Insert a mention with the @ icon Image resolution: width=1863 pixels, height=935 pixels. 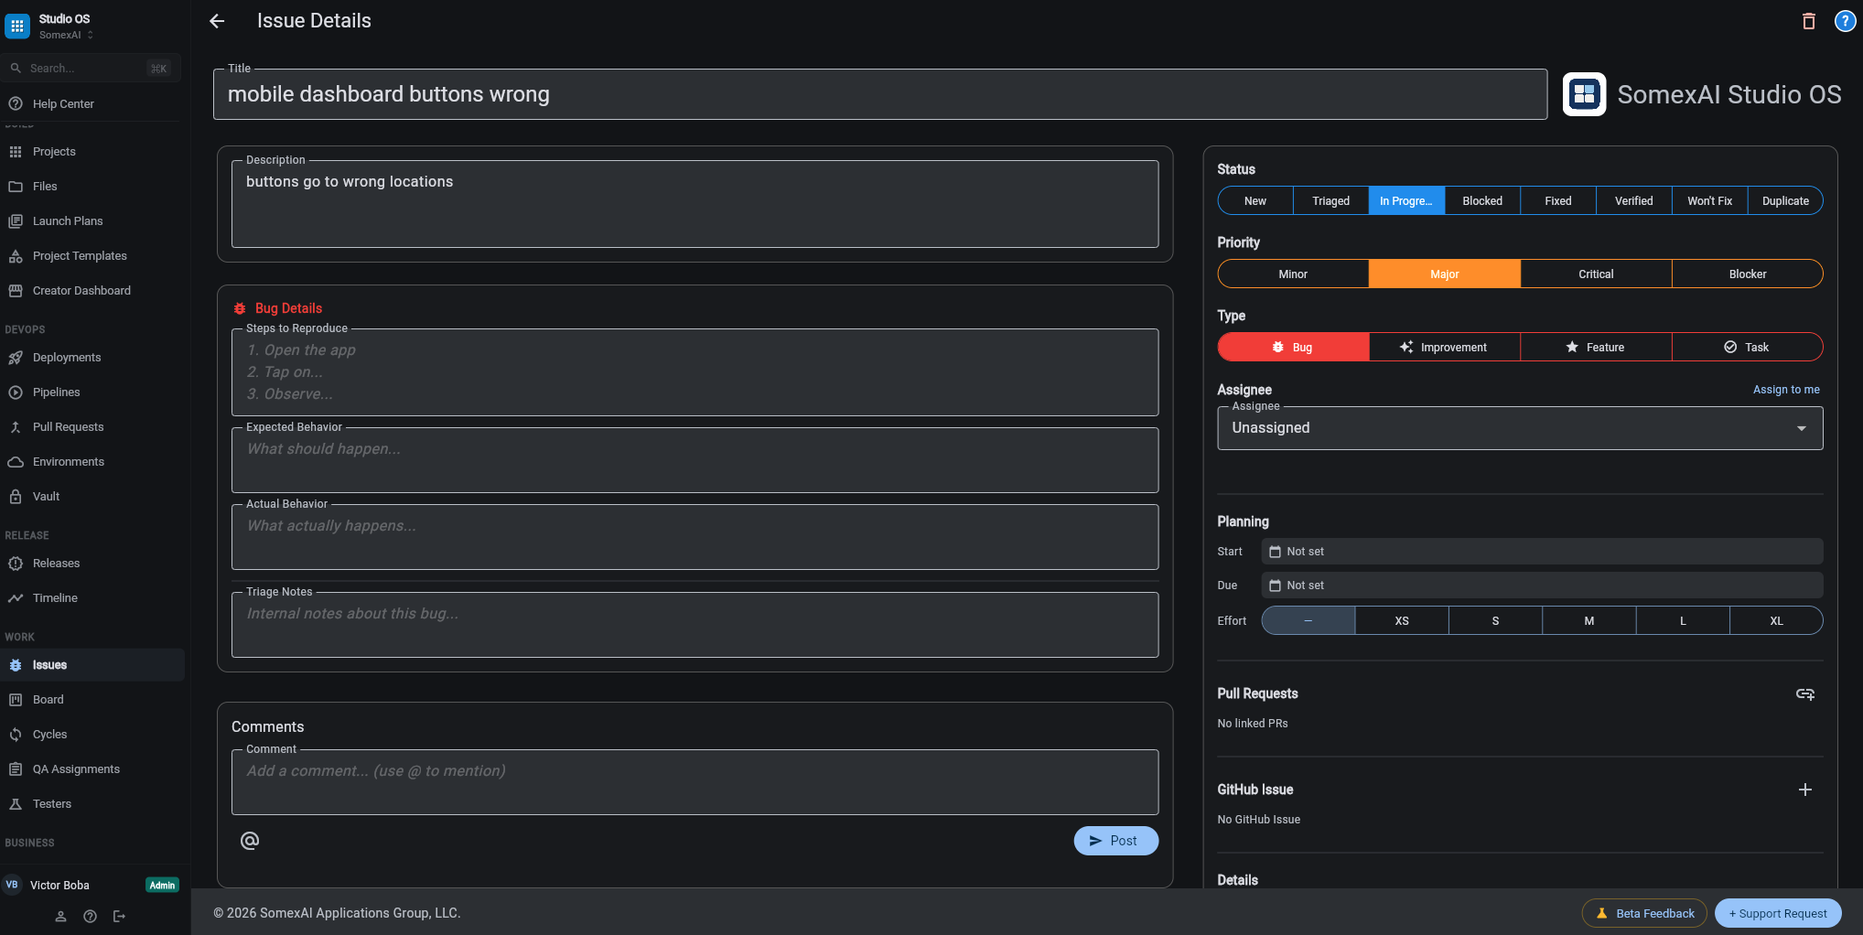249,840
